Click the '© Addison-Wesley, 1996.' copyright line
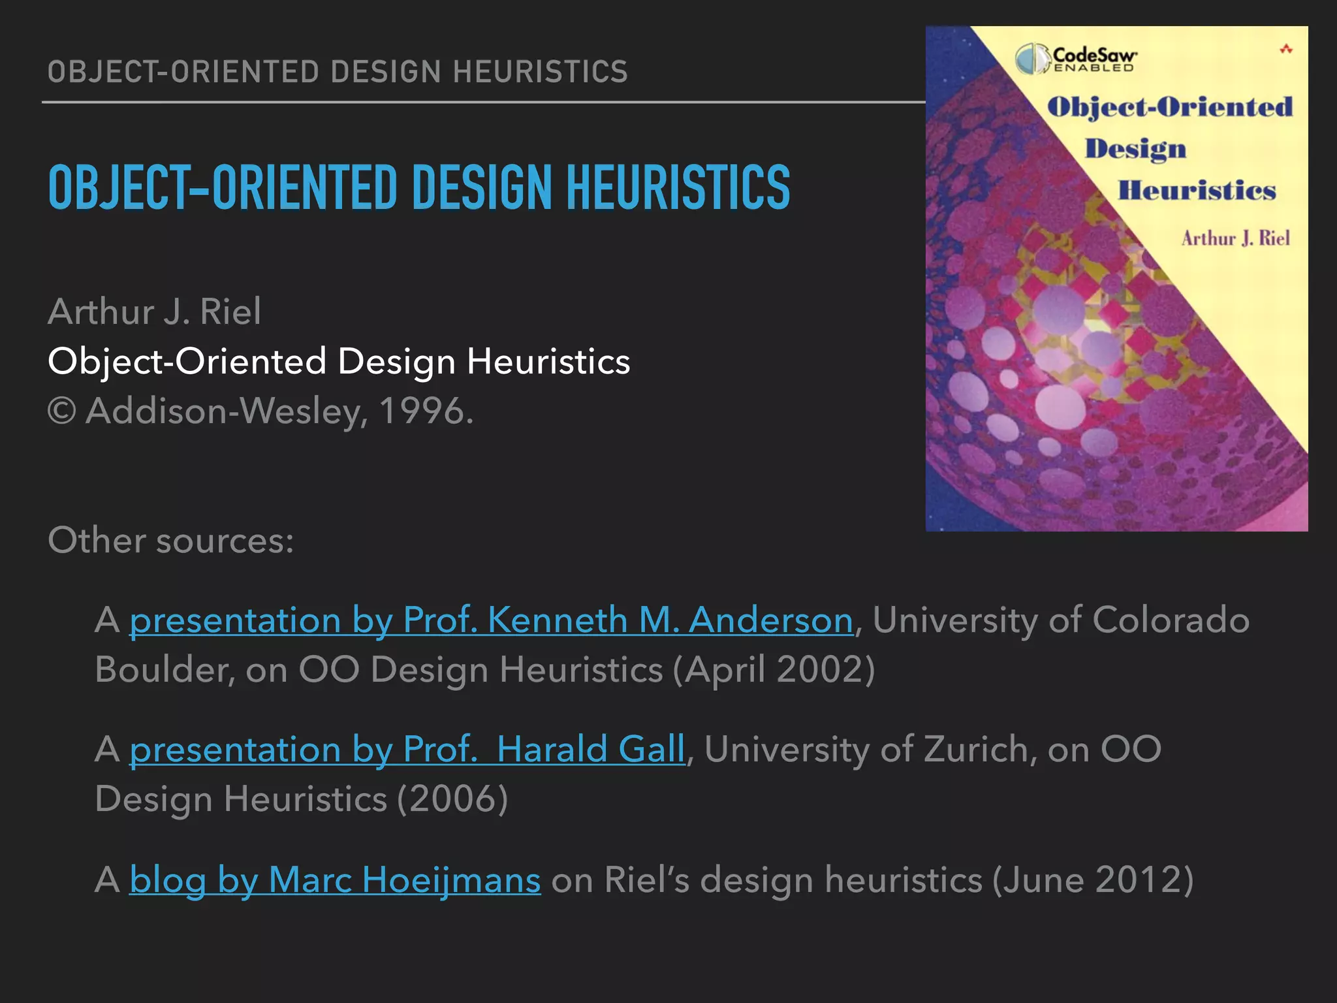1337x1003 pixels. [260, 411]
